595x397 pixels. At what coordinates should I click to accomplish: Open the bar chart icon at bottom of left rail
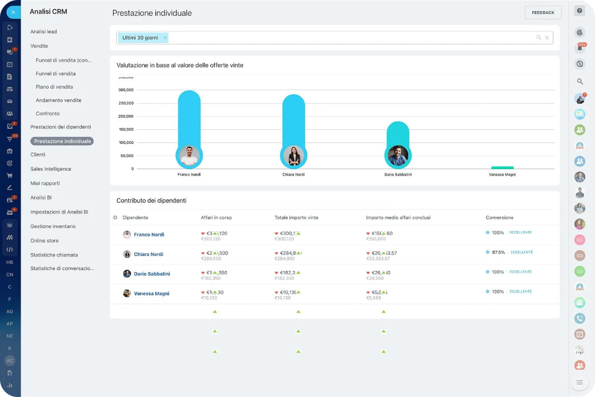point(10,385)
